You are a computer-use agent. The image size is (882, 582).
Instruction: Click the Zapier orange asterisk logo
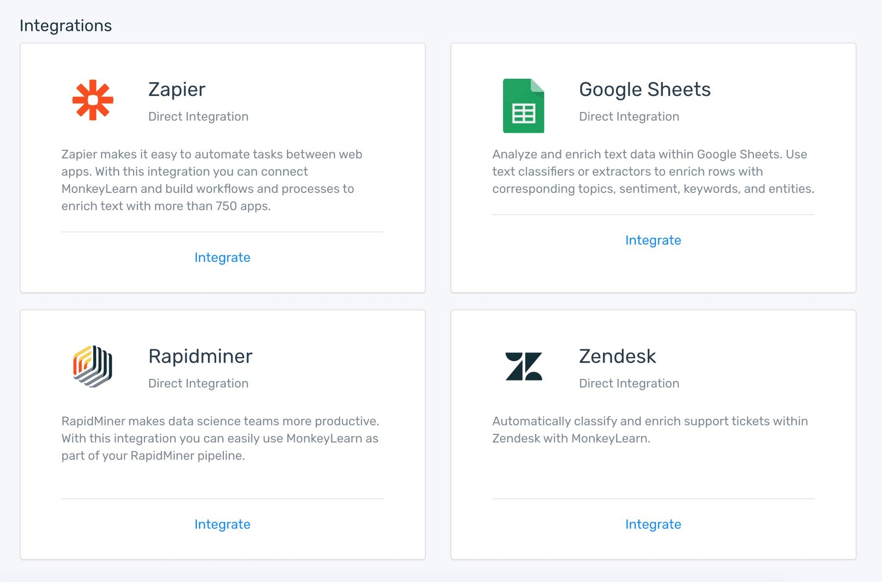coord(93,100)
